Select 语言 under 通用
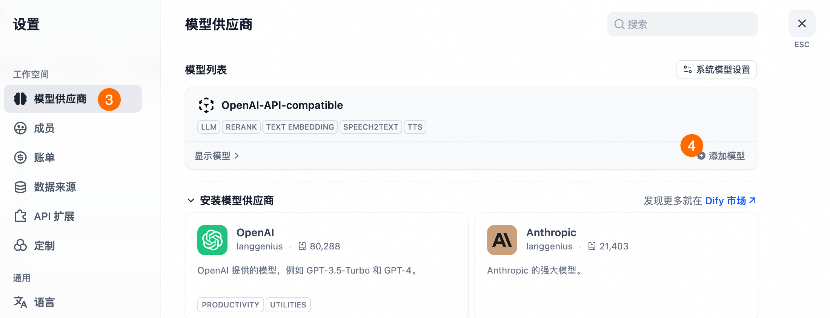This screenshot has height=318, width=830. [73, 302]
